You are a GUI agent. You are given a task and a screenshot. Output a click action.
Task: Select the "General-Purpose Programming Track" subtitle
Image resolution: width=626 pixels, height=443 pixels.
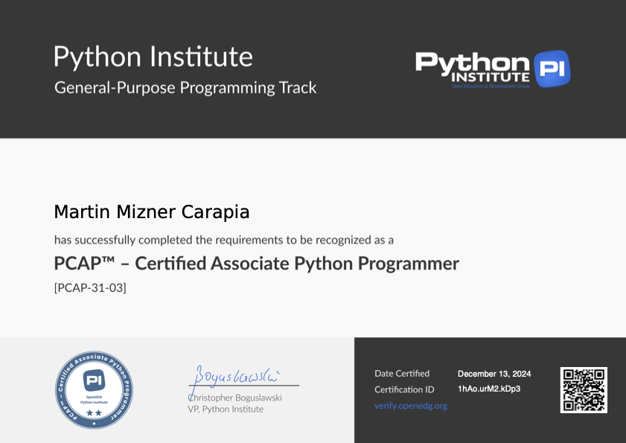[x=185, y=88]
